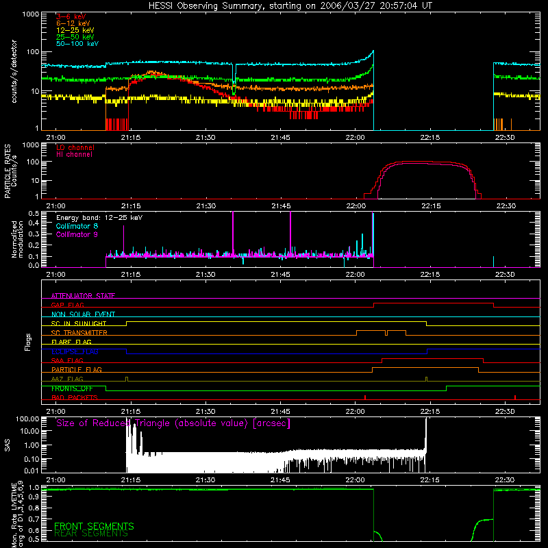Click the LO channel legend label
548x548 pixels.
(75, 147)
